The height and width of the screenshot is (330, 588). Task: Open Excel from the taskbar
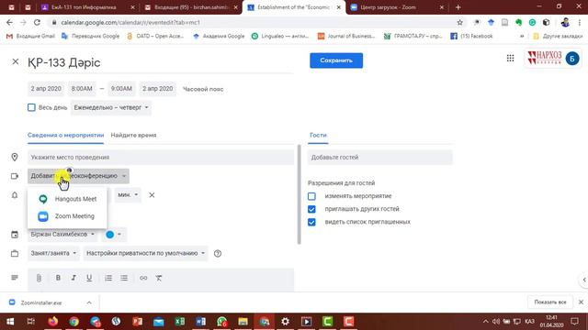coord(180,322)
